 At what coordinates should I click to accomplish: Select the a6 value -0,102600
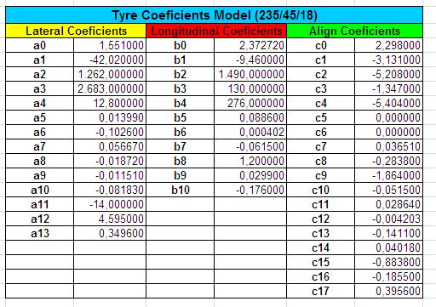click(x=110, y=132)
